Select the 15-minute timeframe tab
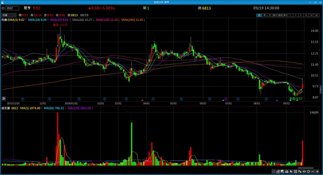The image size is (323, 175). point(306,15)
